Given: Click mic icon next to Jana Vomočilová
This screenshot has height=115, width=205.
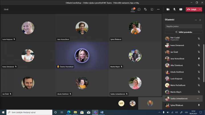Looking at the screenshot, I should pyautogui.click(x=199, y=58).
